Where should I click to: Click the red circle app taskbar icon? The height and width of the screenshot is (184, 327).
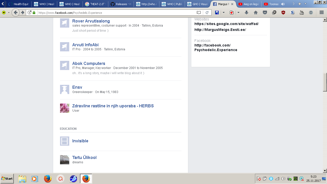(x=61, y=179)
